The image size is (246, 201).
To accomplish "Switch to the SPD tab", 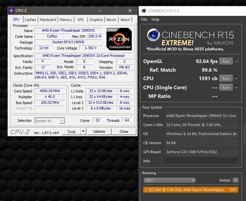I will click(80, 20).
